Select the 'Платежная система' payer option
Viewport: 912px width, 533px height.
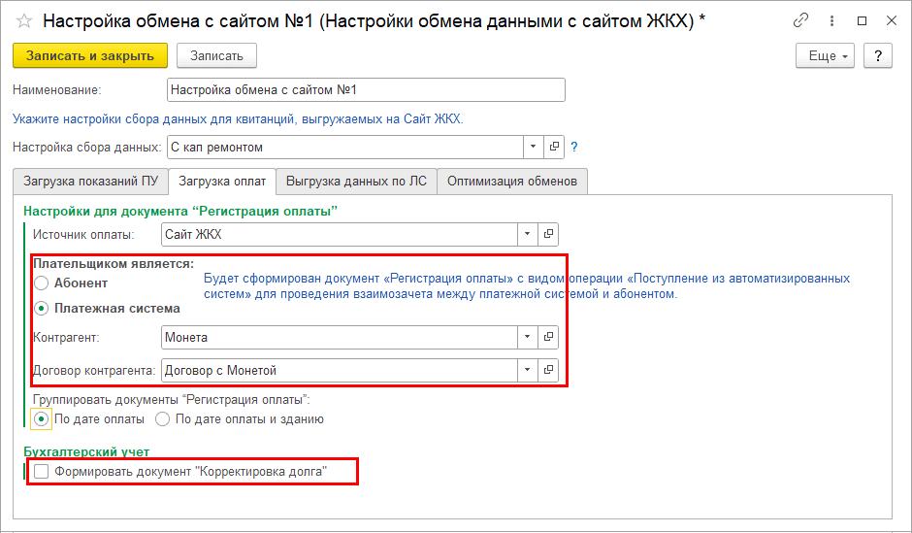(x=41, y=309)
